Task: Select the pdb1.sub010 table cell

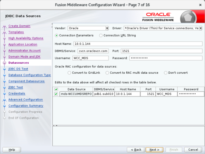Action: coord(104,94)
